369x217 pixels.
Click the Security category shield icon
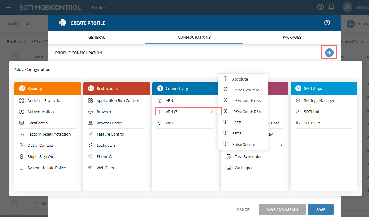pyautogui.click(x=22, y=88)
